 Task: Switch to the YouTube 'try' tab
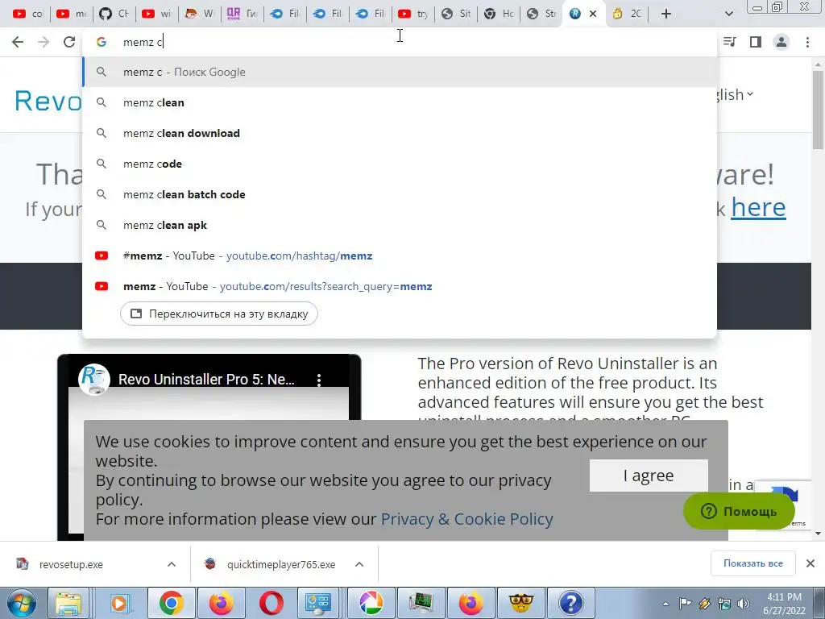pyautogui.click(x=413, y=14)
